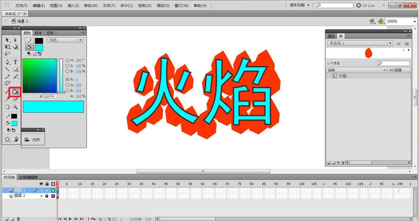
Task: Toggle lock on 图层 2
Action: coord(47,196)
